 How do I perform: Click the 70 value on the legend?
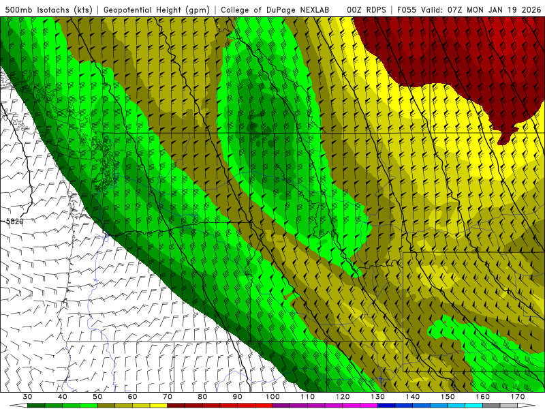point(168,397)
